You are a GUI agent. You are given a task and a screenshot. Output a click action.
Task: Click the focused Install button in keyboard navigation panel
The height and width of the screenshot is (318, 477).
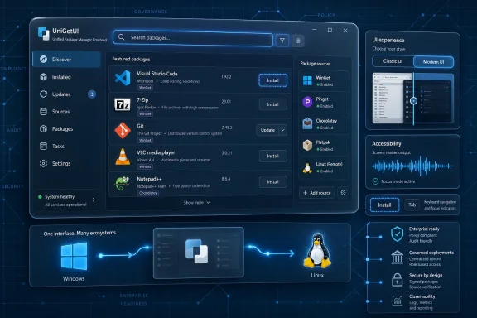[x=384, y=205]
